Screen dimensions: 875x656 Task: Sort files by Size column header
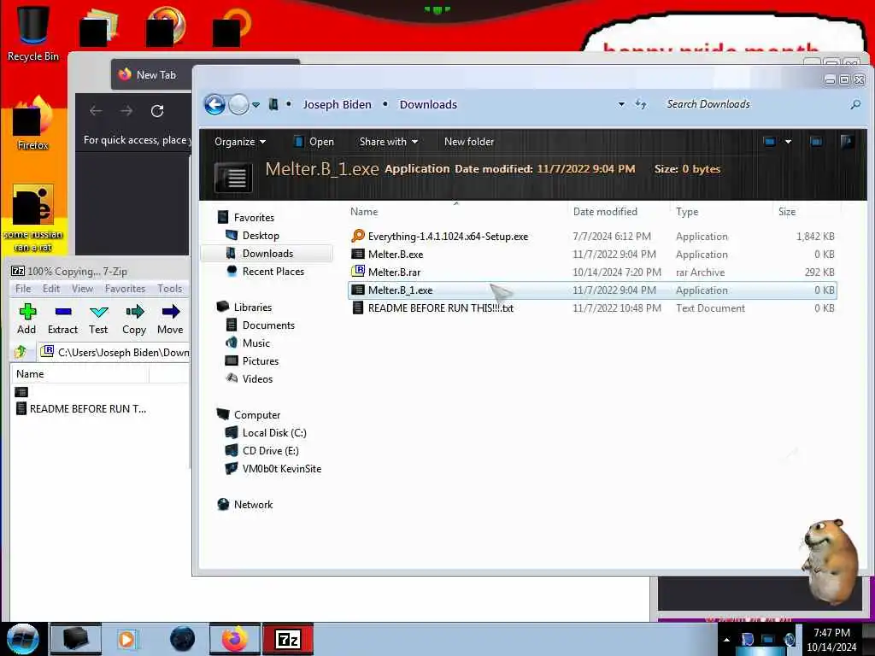pos(807,212)
